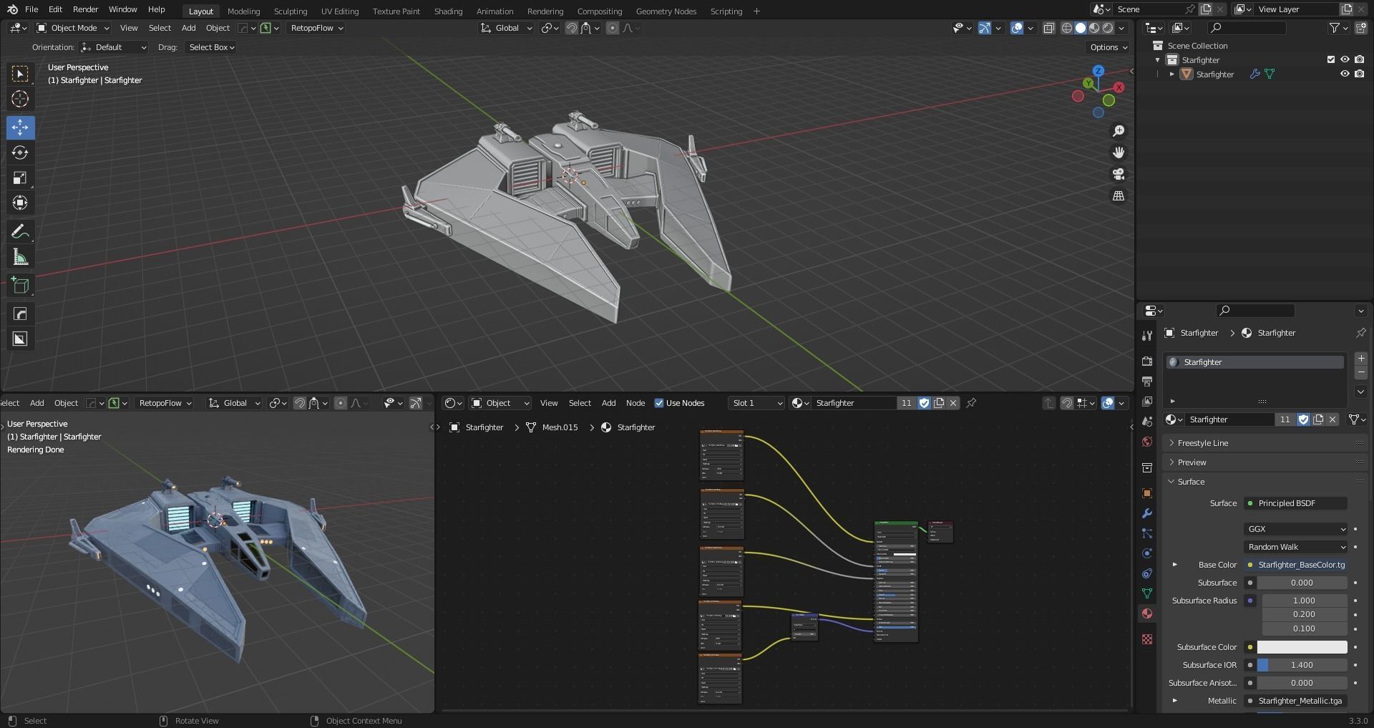Viewport: 1374px width, 728px height.
Task: Open the Render menu
Action: 85,9
